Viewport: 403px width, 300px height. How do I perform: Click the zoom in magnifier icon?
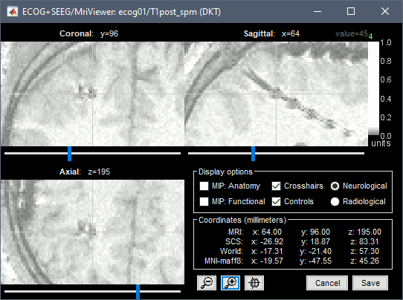point(230,283)
